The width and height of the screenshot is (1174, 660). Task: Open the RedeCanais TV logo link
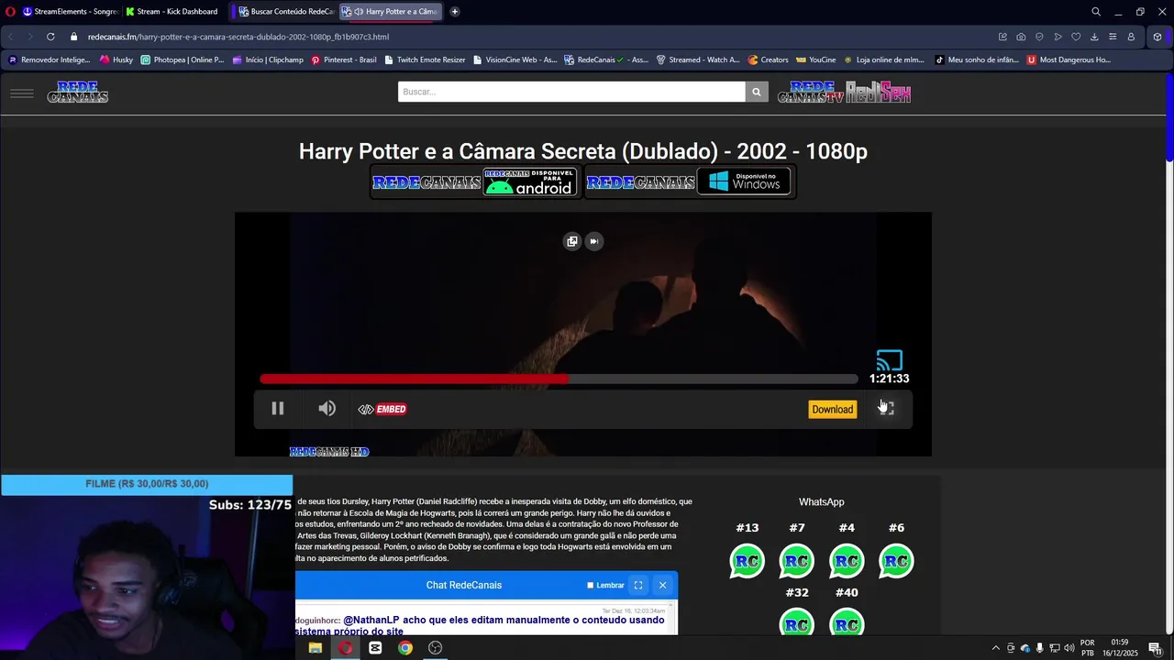click(811, 92)
